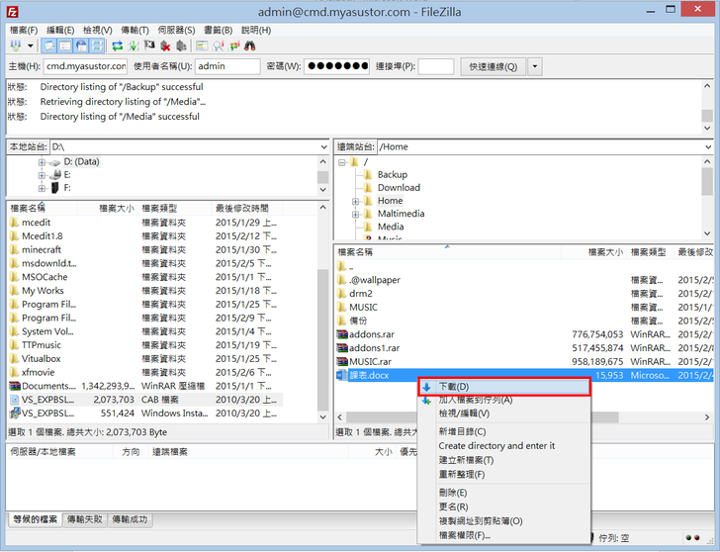This screenshot has width=720, height=552.
Task: Click the disconnect from server toolbar icon
Action: [x=165, y=46]
